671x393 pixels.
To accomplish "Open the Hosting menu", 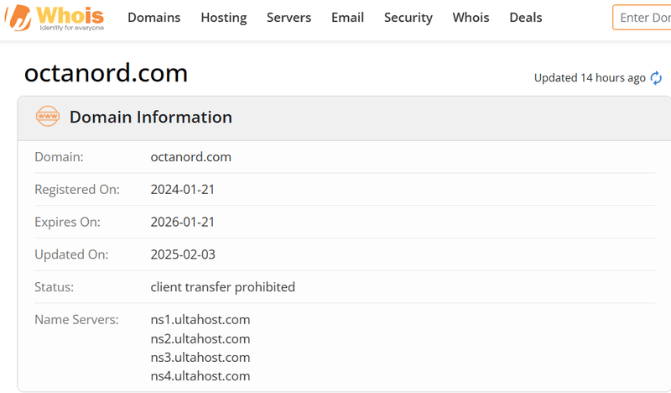I will [224, 18].
